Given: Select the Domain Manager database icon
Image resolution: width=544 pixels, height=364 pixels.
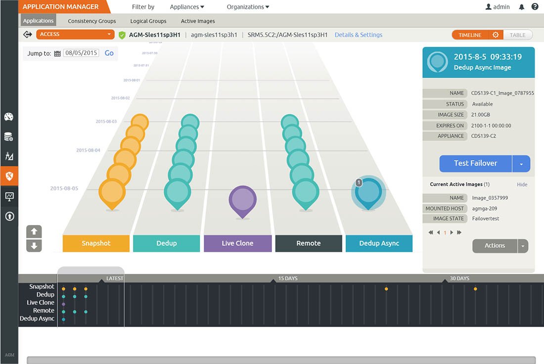Looking at the screenshot, I should (10, 136).
